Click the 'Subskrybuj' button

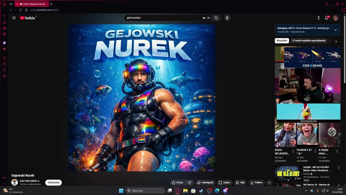pyautogui.click(x=54, y=183)
